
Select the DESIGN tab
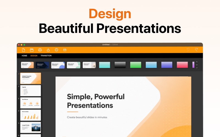[34, 56]
